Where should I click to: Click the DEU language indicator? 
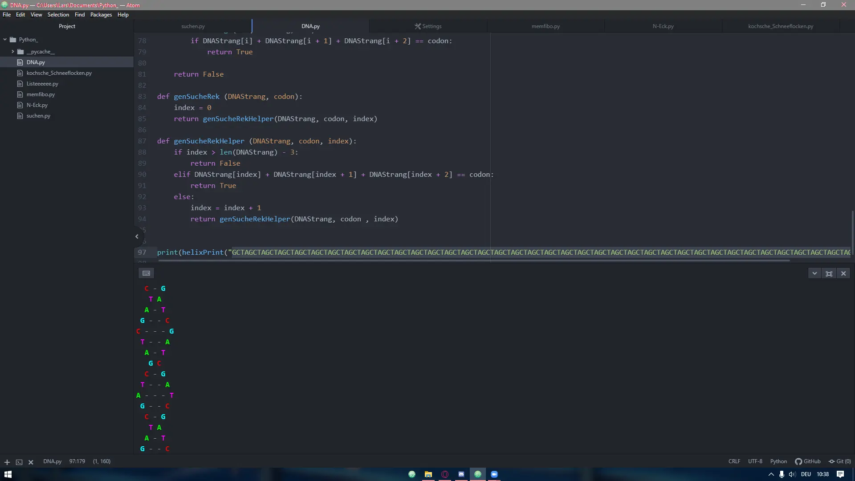tap(806, 474)
